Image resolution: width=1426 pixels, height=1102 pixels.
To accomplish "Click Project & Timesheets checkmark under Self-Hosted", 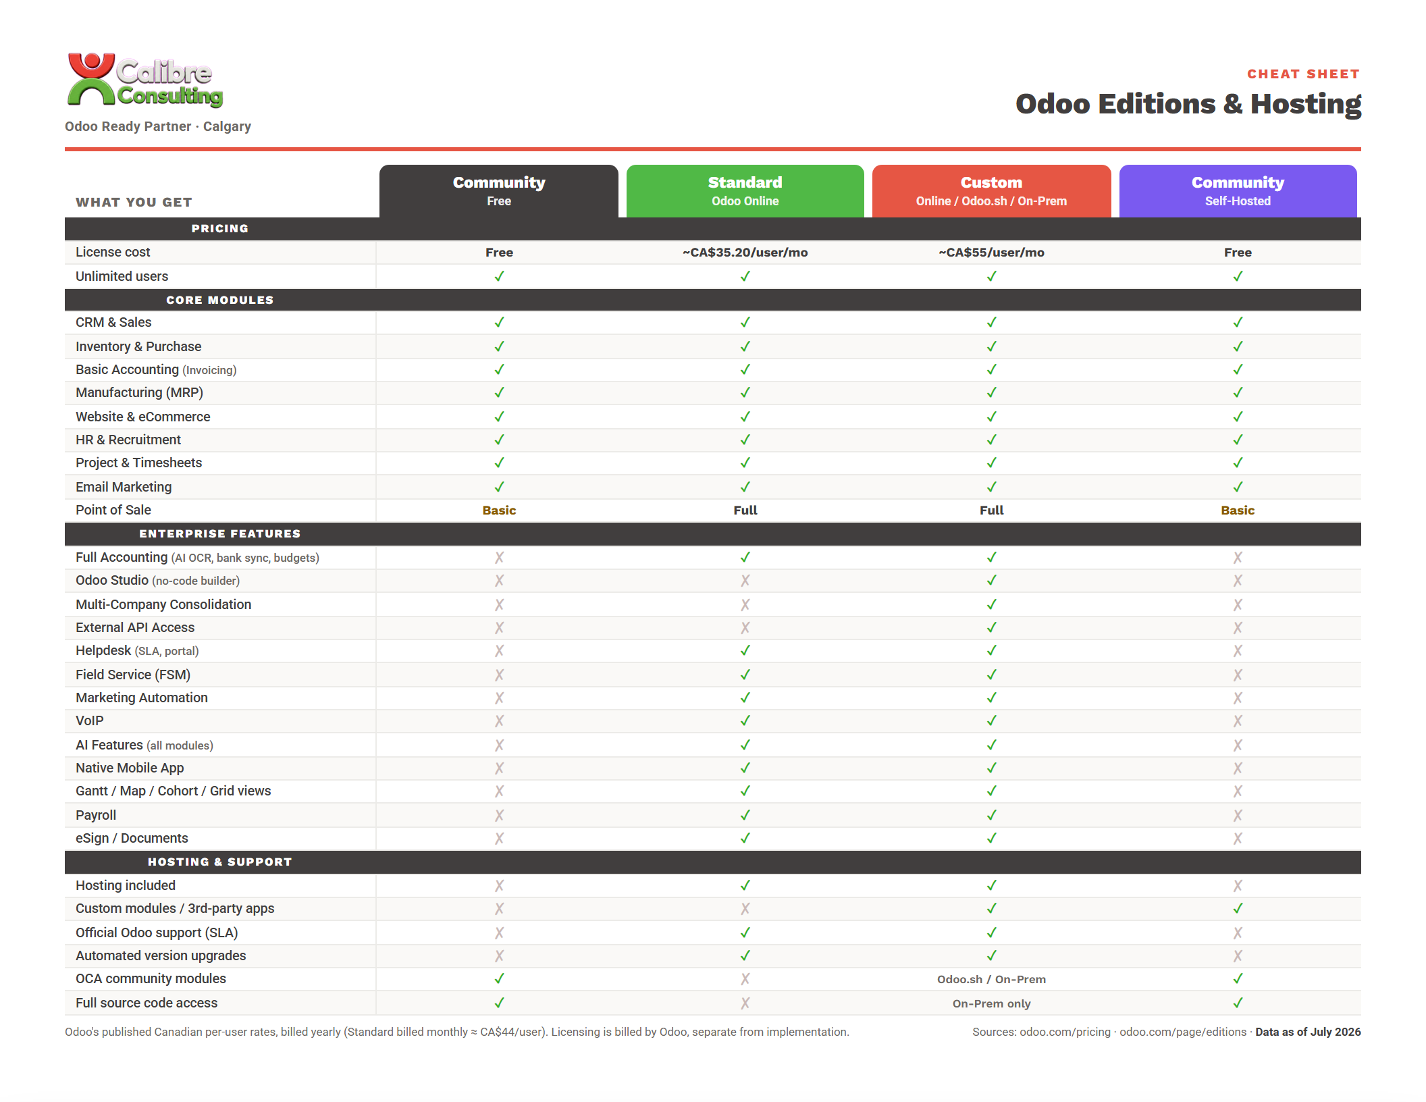I will [x=1238, y=463].
